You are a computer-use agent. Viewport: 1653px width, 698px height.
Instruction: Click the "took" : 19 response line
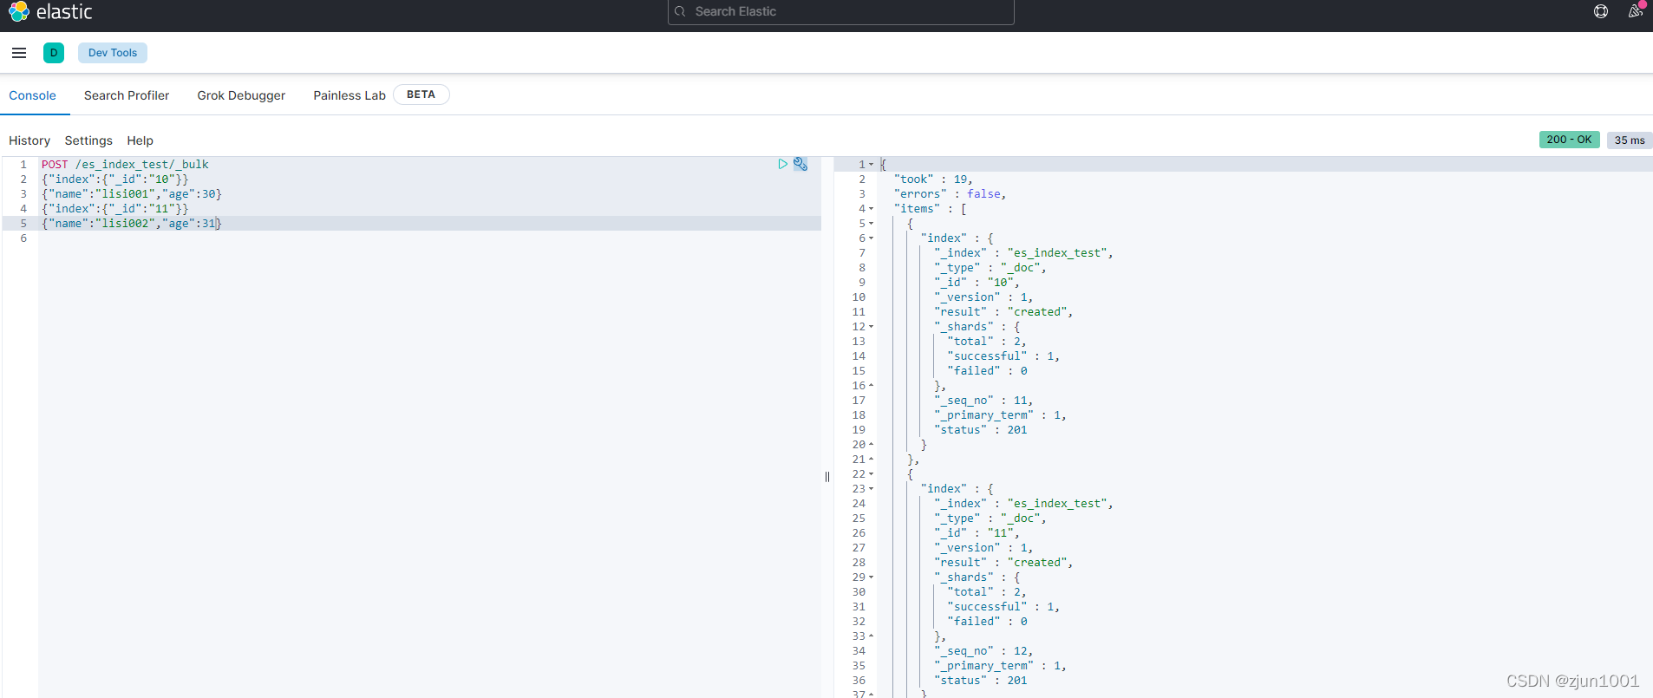coord(933,179)
